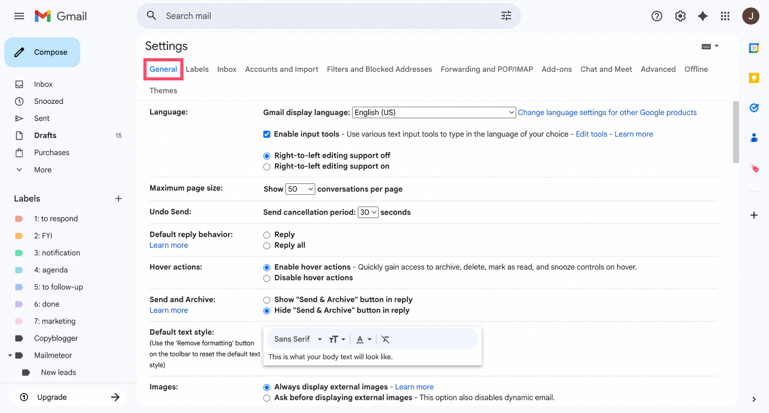Open the Sans Serif font dropdown
769x413 pixels.
(x=297, y=339)
